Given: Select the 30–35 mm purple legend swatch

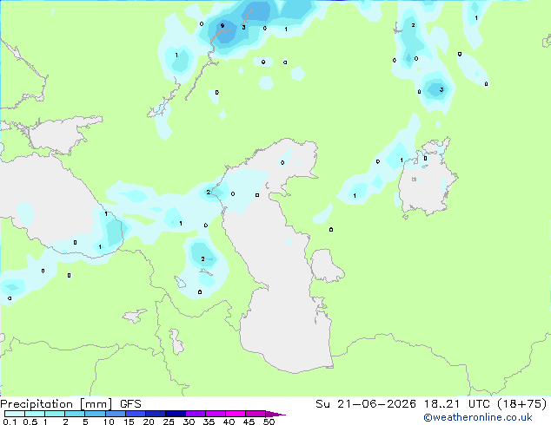Looking at the screenshot, I should [196, 414].
